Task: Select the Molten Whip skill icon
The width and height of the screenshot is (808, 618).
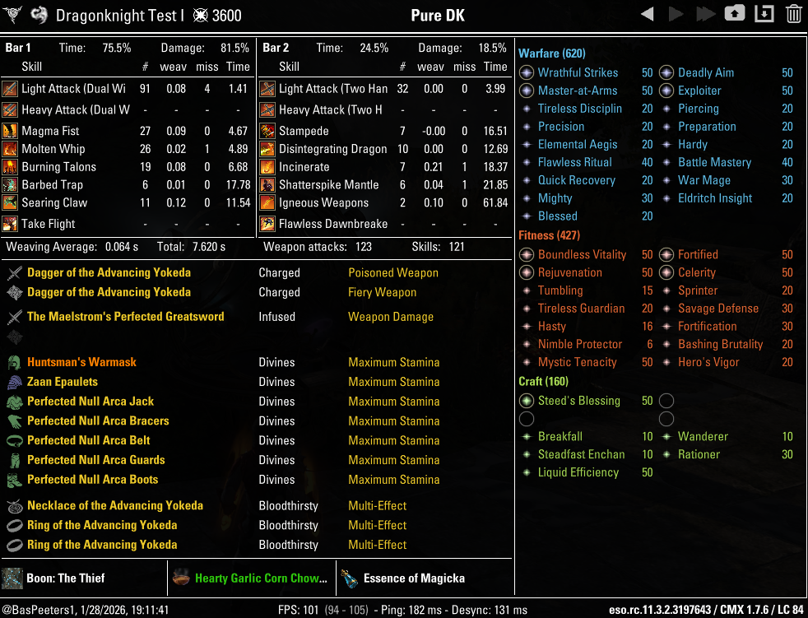Action: 10,149
